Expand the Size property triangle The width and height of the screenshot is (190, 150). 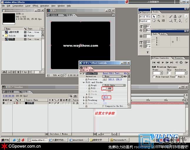(84, 97)
